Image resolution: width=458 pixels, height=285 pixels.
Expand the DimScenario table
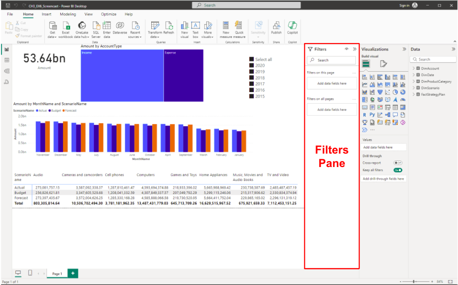click(413, 88)
